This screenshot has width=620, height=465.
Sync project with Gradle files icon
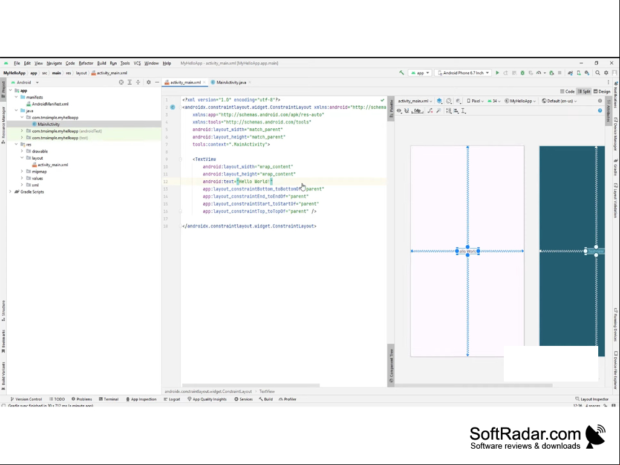(x=570, y=73)
